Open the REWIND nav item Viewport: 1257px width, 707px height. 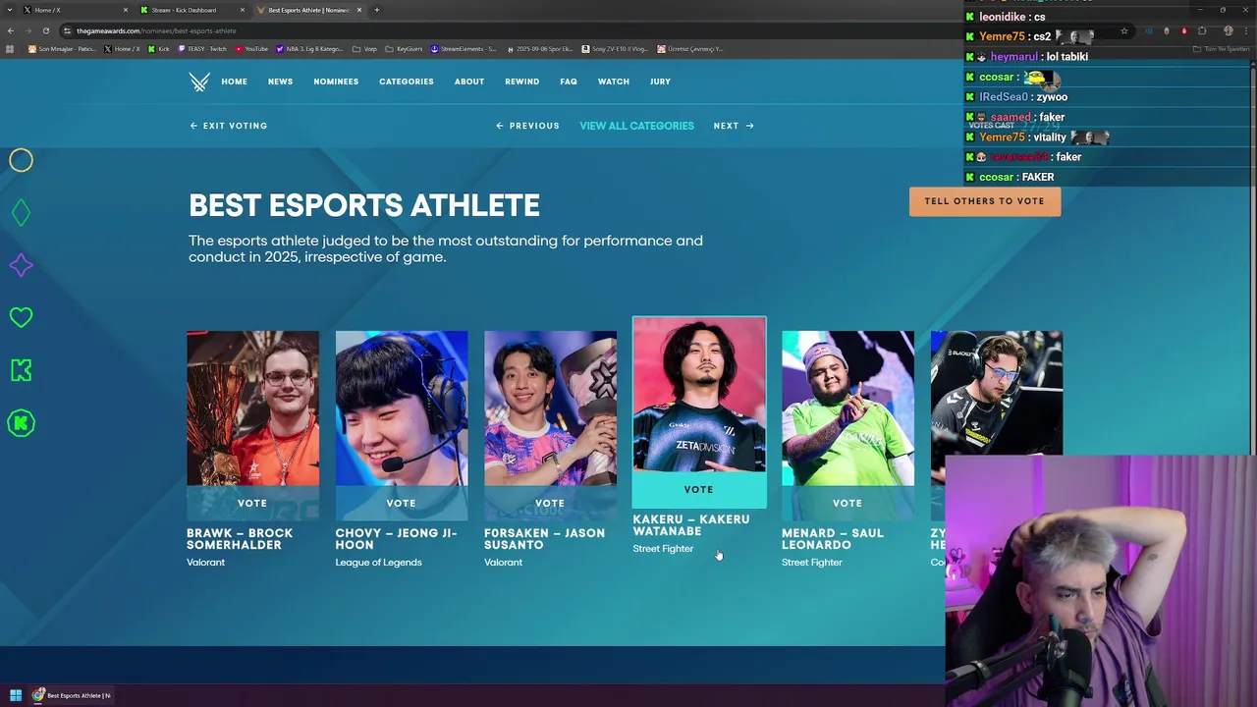[x=521, y=82]
